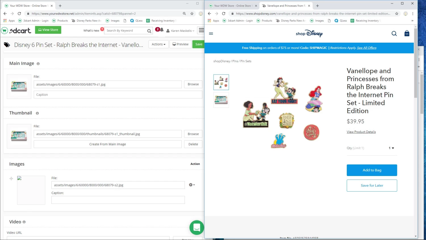Click the search magnifier in keyword box
This screenshot has height=240, width=426.
click(149, 31)
